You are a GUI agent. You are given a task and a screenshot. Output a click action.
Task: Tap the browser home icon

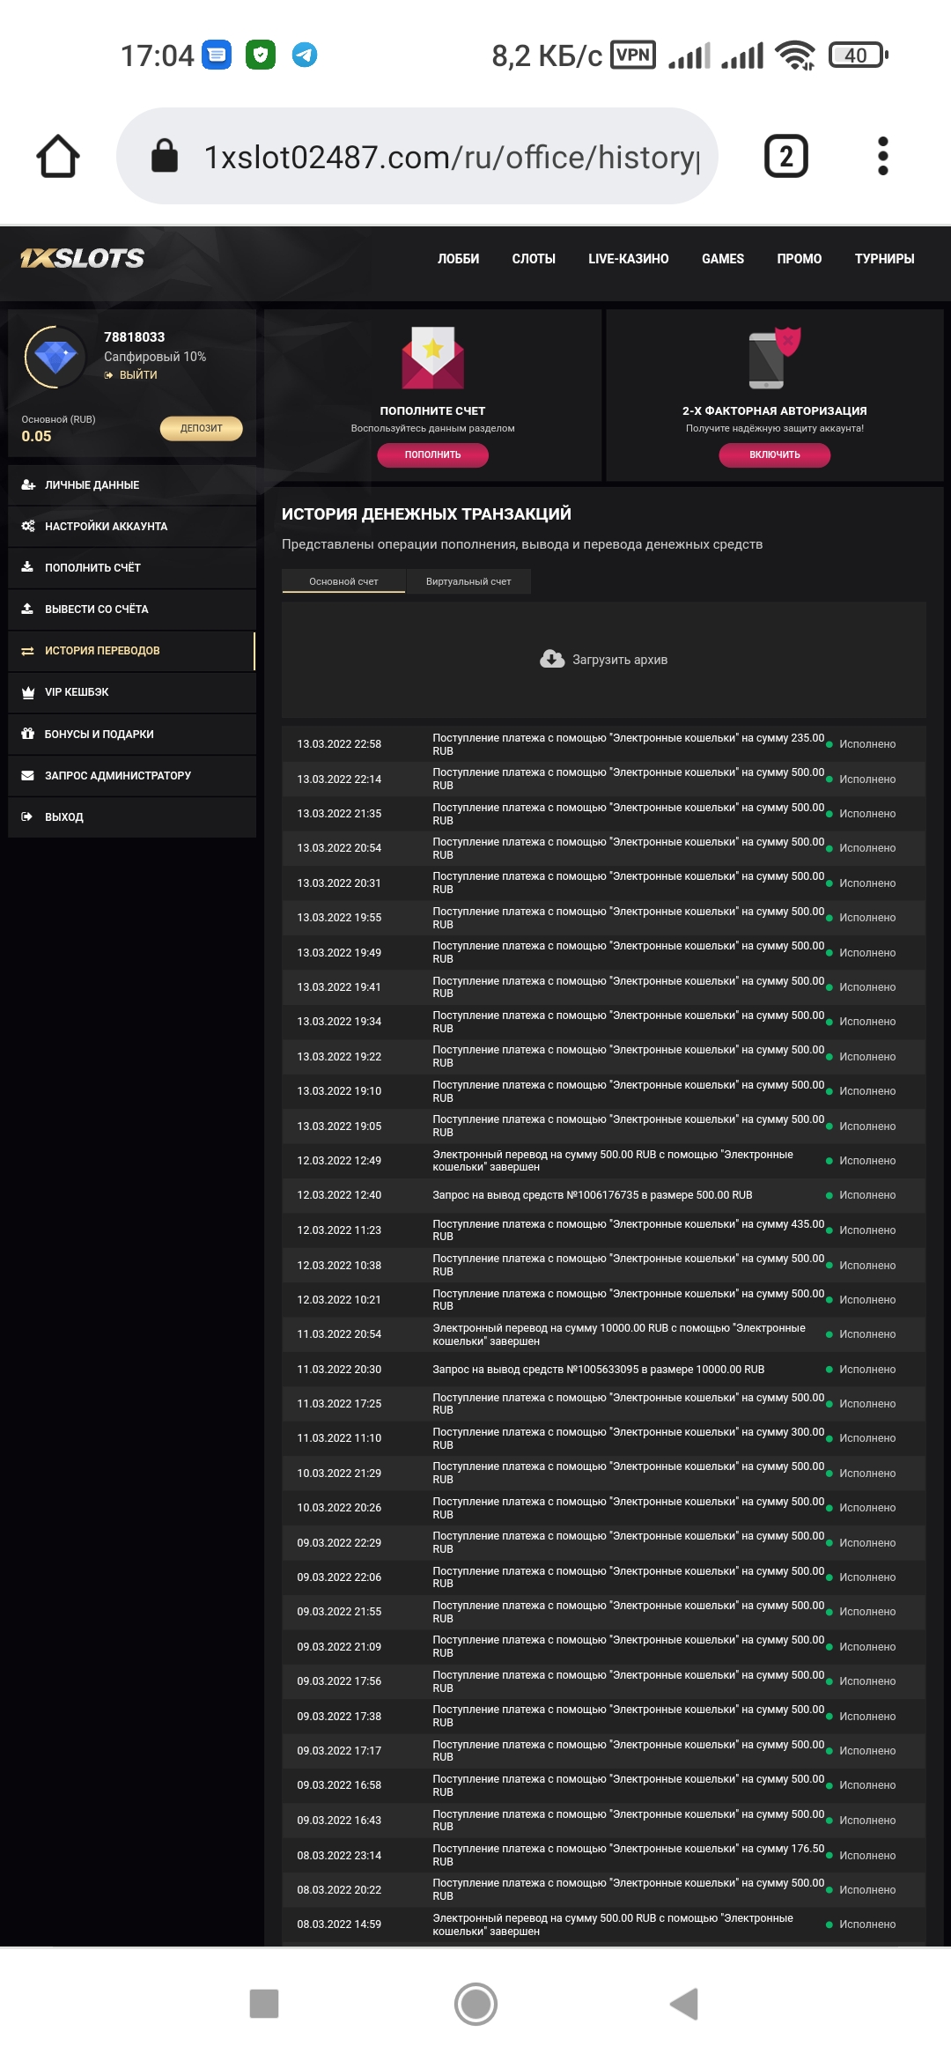click(x=58, y=157)
